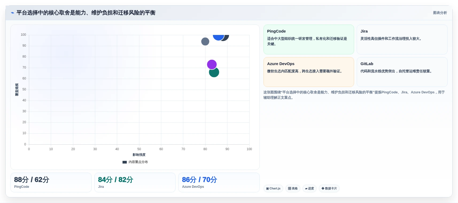
Task: Click the 影响强度 x-axis title
Action: pyautogui.click(x=139, y=155)
